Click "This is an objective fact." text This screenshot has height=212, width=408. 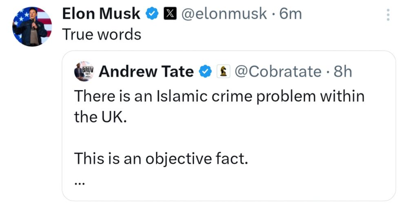pos(161,158)
